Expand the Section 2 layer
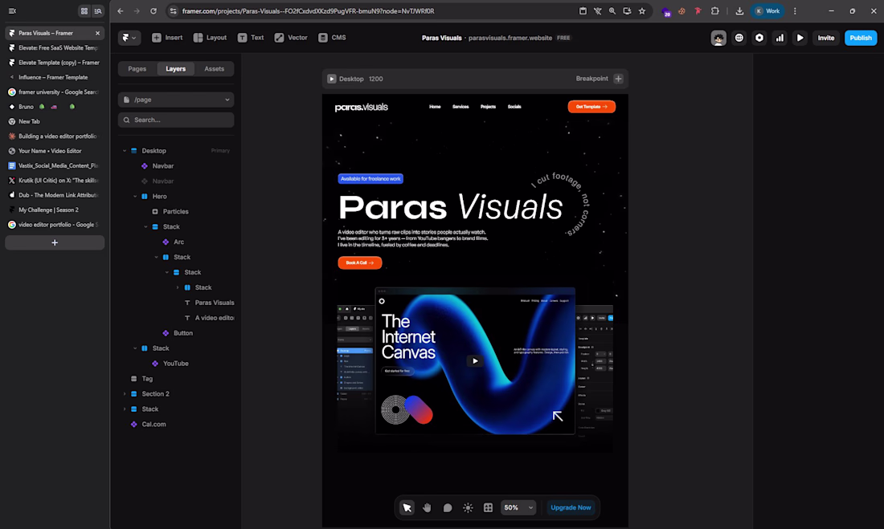 pos(125,394)
